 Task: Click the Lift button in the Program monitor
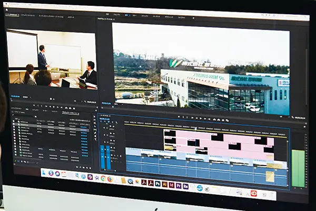(214, 120)
